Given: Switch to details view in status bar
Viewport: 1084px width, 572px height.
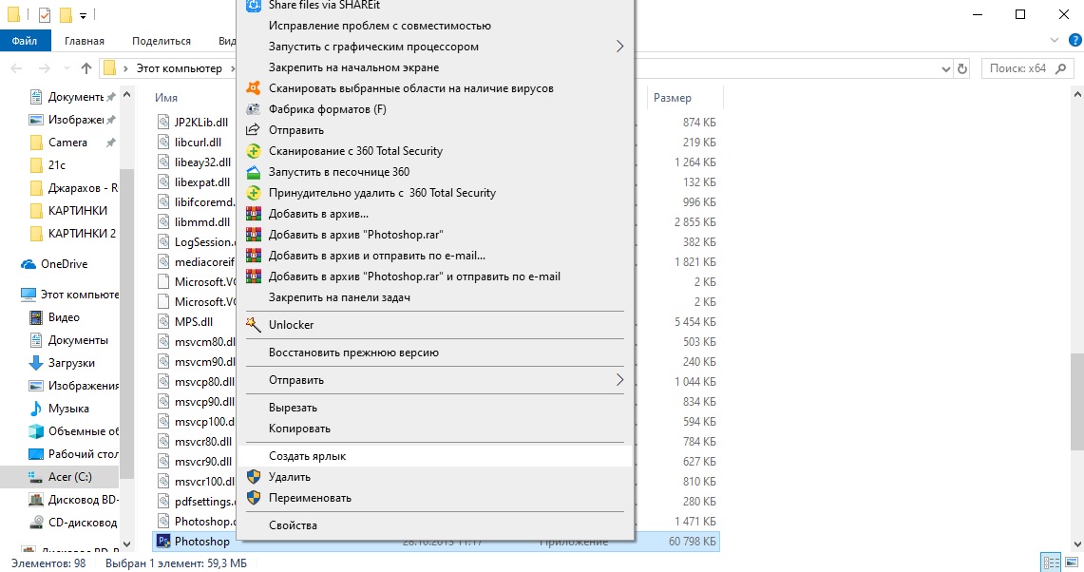Looking at the screenshot, I should [1050, 562].
